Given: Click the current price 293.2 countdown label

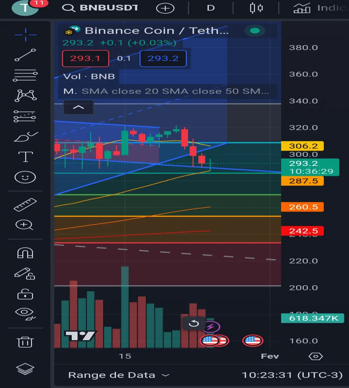Looking at the screenshot, I should click(x=310, y=167).
